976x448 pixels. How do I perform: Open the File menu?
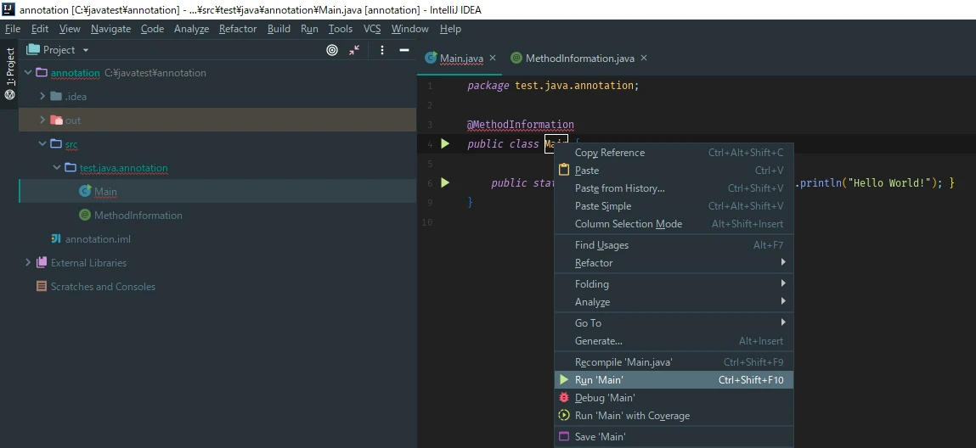point(13,29)
